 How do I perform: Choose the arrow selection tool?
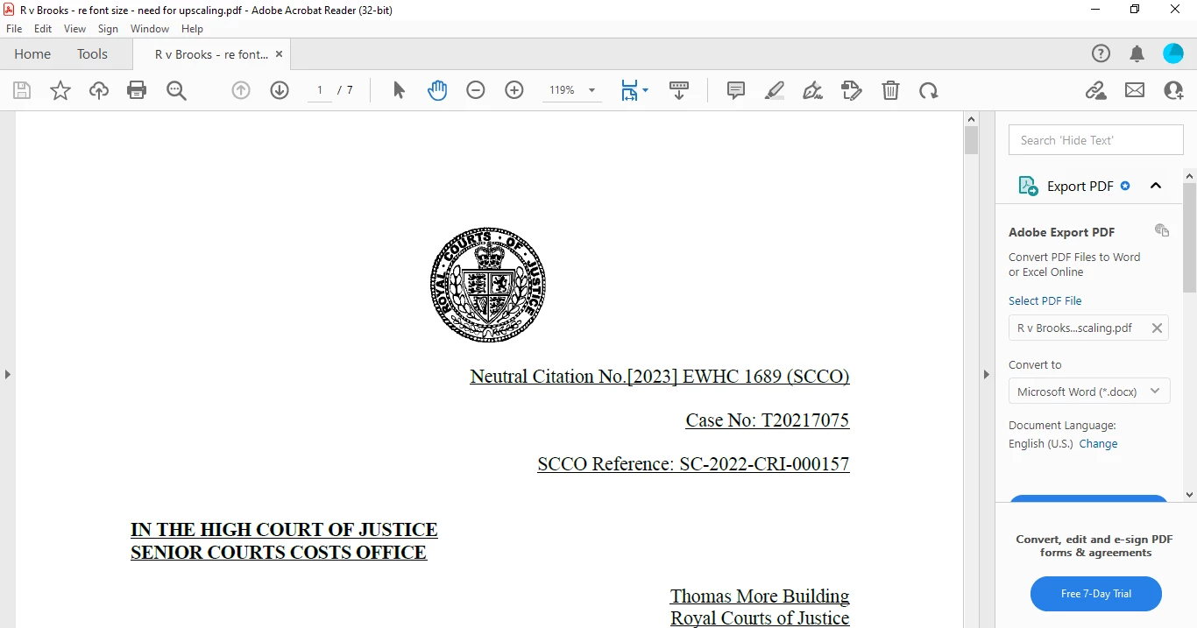point(399,90)
